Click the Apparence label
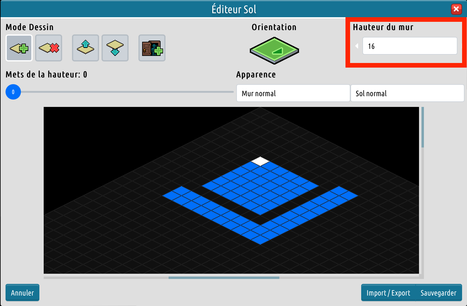The image size is (467, 306). click(256, 75)
